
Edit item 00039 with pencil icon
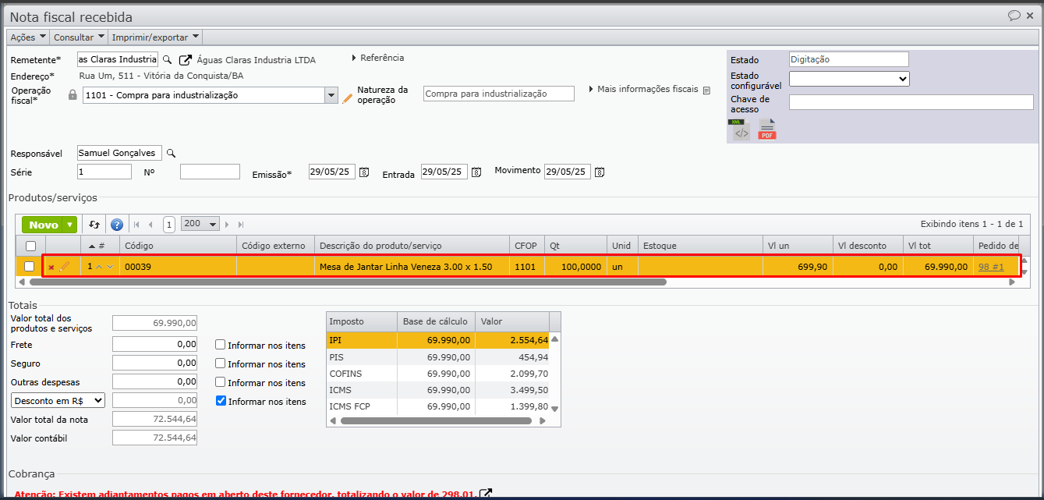64,267
